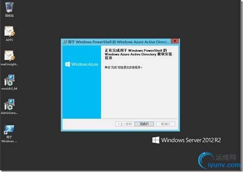Close the Azure Active Directory installer dialog
Viewport: 243px width, 172px height.
click(175, 41)
